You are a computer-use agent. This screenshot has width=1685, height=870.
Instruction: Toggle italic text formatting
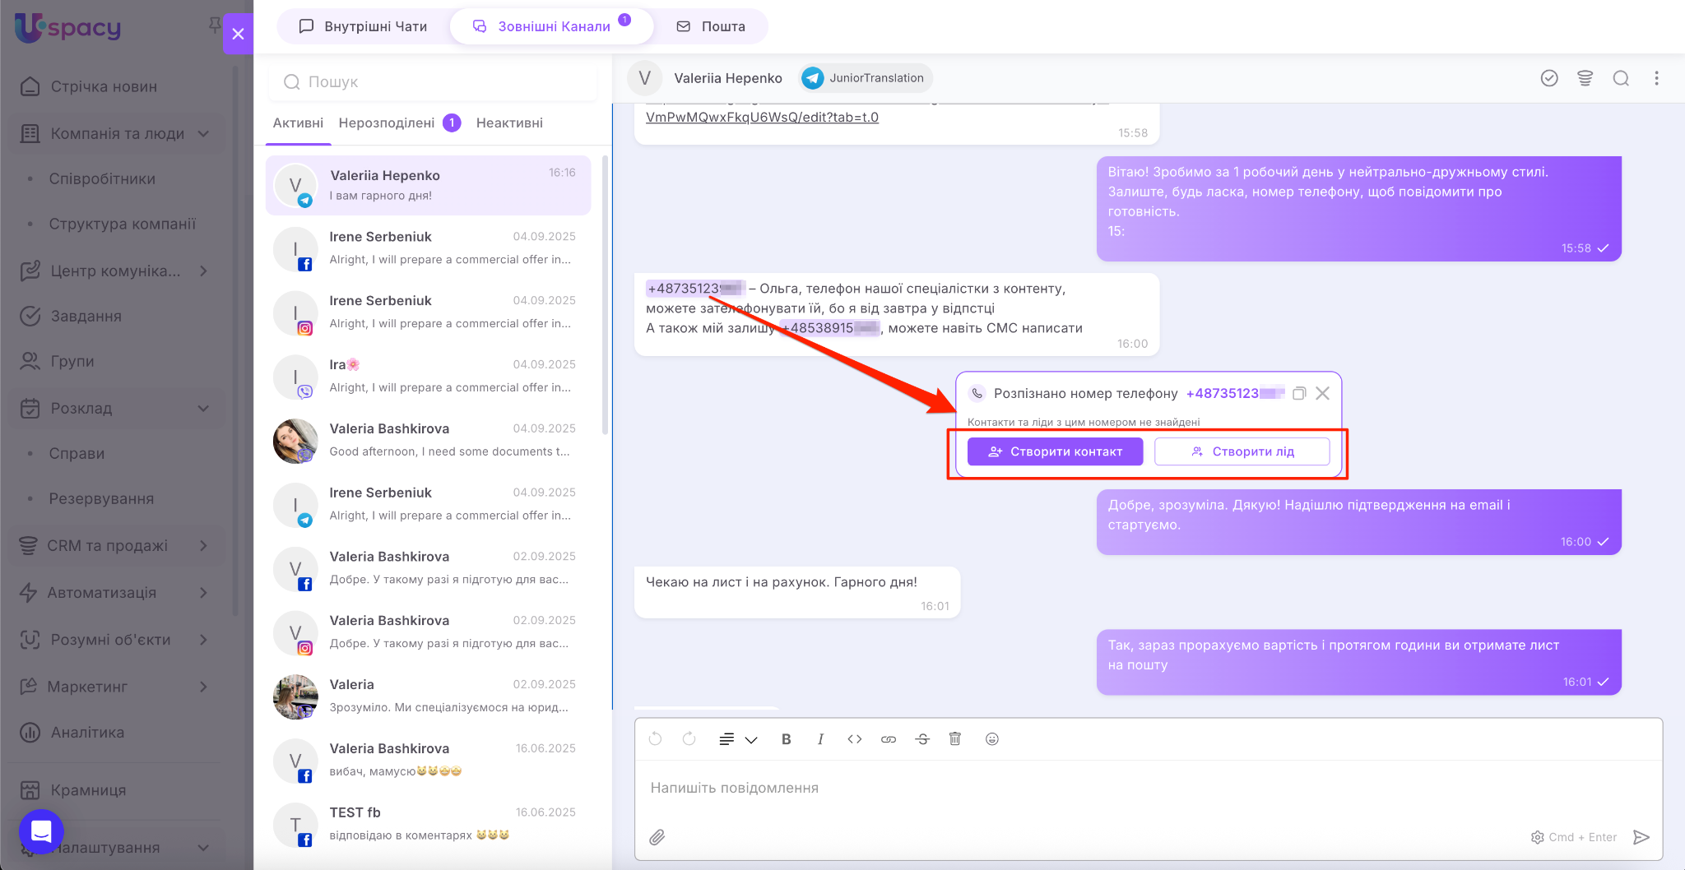click(x=820, y=739)
